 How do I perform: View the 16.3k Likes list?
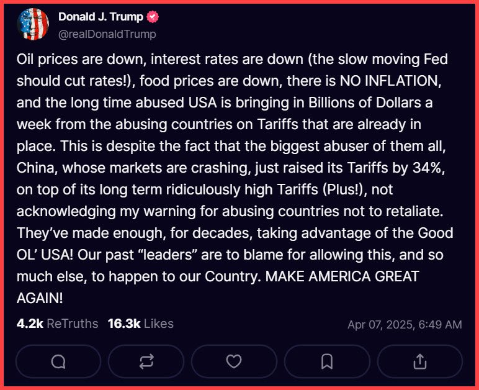(x=140, y=324)
